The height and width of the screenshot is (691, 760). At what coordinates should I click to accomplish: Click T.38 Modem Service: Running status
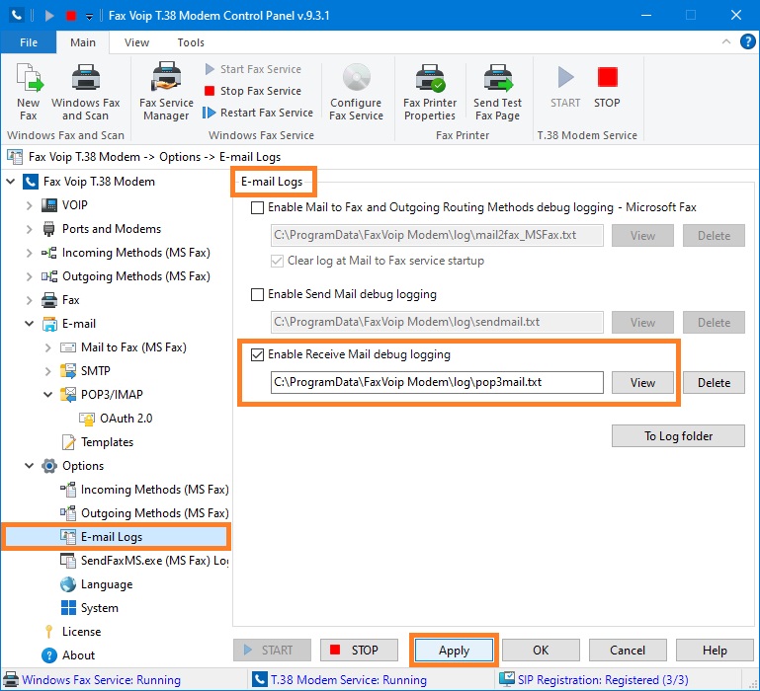click(349, 680)
